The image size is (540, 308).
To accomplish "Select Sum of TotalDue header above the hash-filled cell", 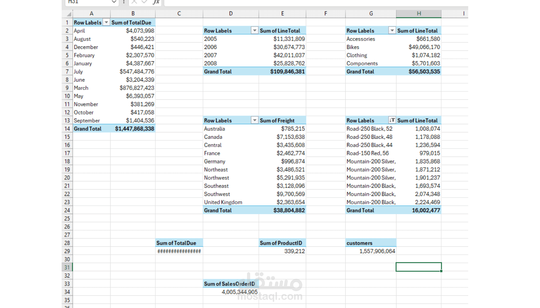I will click(x=179, y=243).
